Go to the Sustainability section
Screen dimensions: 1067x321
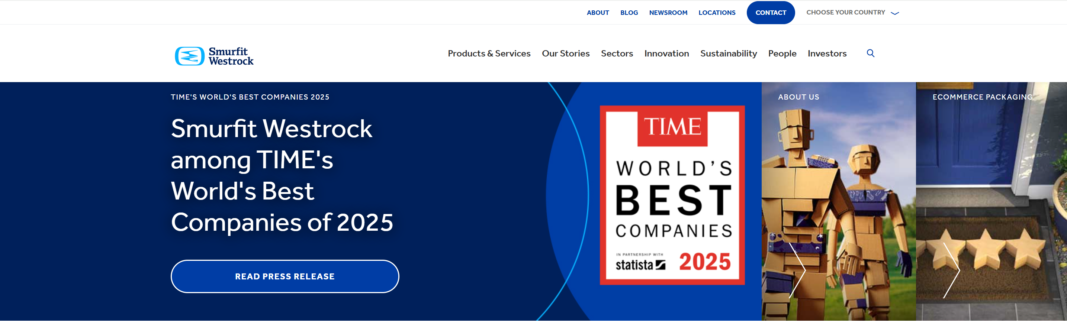pyautogui.click(x=728, y=53)
